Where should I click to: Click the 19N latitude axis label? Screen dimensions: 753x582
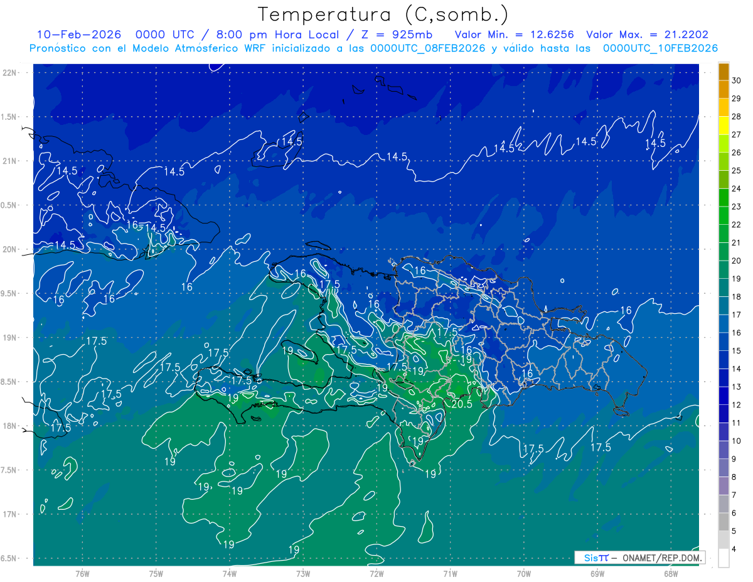[10, 338]
